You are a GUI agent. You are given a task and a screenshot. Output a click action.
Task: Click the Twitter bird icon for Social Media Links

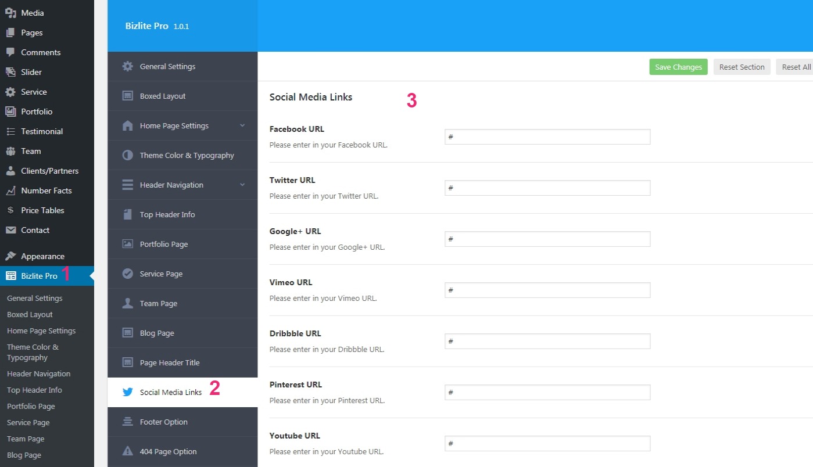[x=128, y=392]
